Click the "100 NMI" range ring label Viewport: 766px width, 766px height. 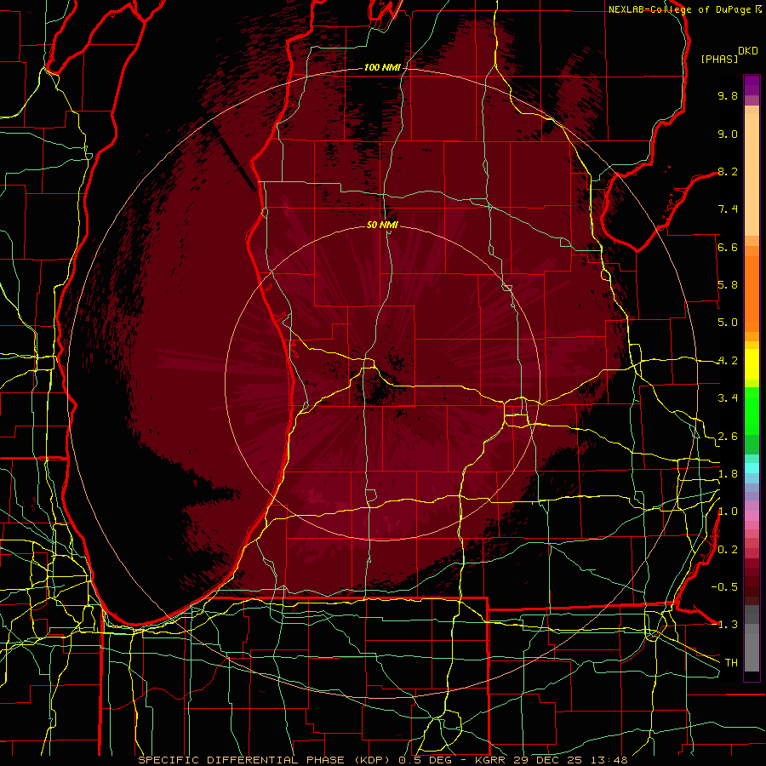pyautogui.click(x=382, y=67)
